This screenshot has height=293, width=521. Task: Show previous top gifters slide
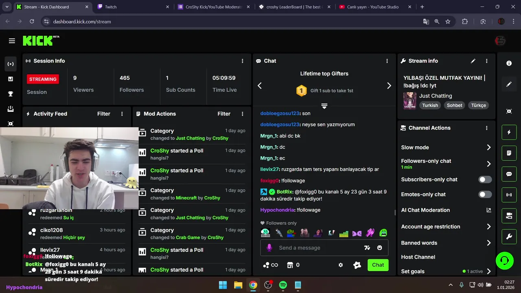260,85
